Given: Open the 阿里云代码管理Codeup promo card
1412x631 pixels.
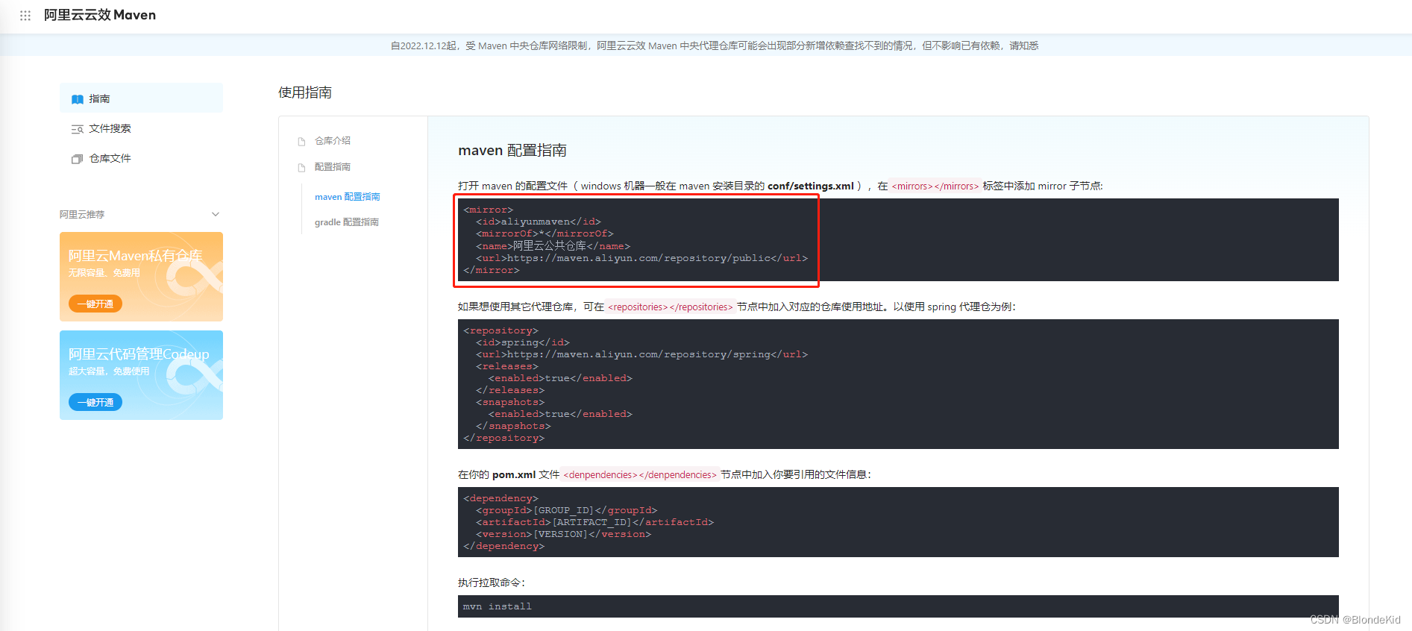Looking at the screenshot, I should pos(141,375).
